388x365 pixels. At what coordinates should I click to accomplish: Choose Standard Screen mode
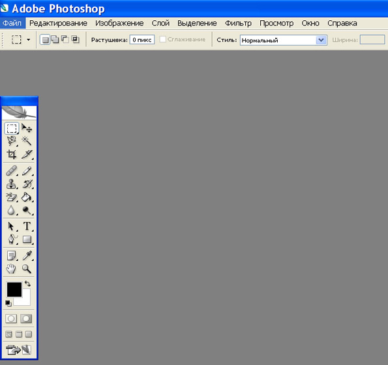[x=8, y=334]
